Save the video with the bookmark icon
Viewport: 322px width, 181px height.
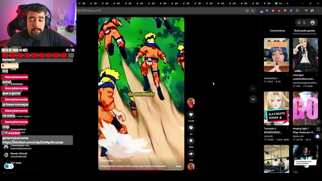coord(191,141)
